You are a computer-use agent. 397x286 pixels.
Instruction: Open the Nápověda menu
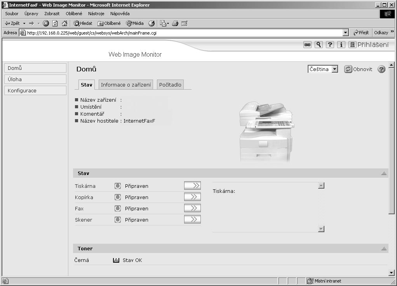[x=120, y=14]
